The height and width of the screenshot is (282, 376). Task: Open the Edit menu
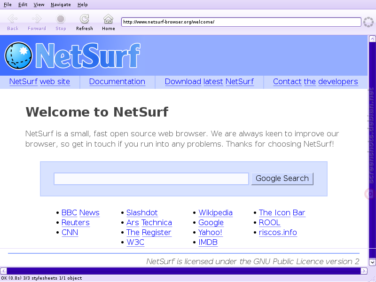23,5
